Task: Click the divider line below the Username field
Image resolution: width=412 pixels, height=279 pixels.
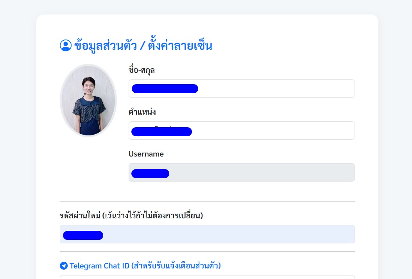Action: point(207,202)
